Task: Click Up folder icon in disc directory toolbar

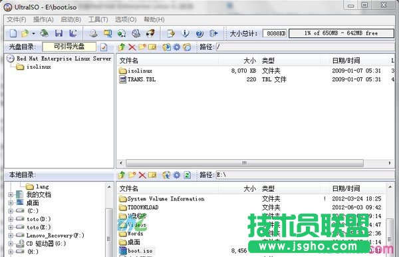Action: coord(122,47)
